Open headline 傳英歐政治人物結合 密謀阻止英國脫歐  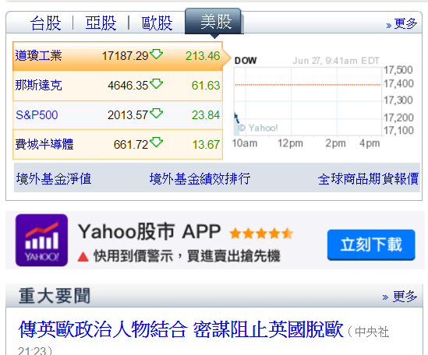(181, 329)
